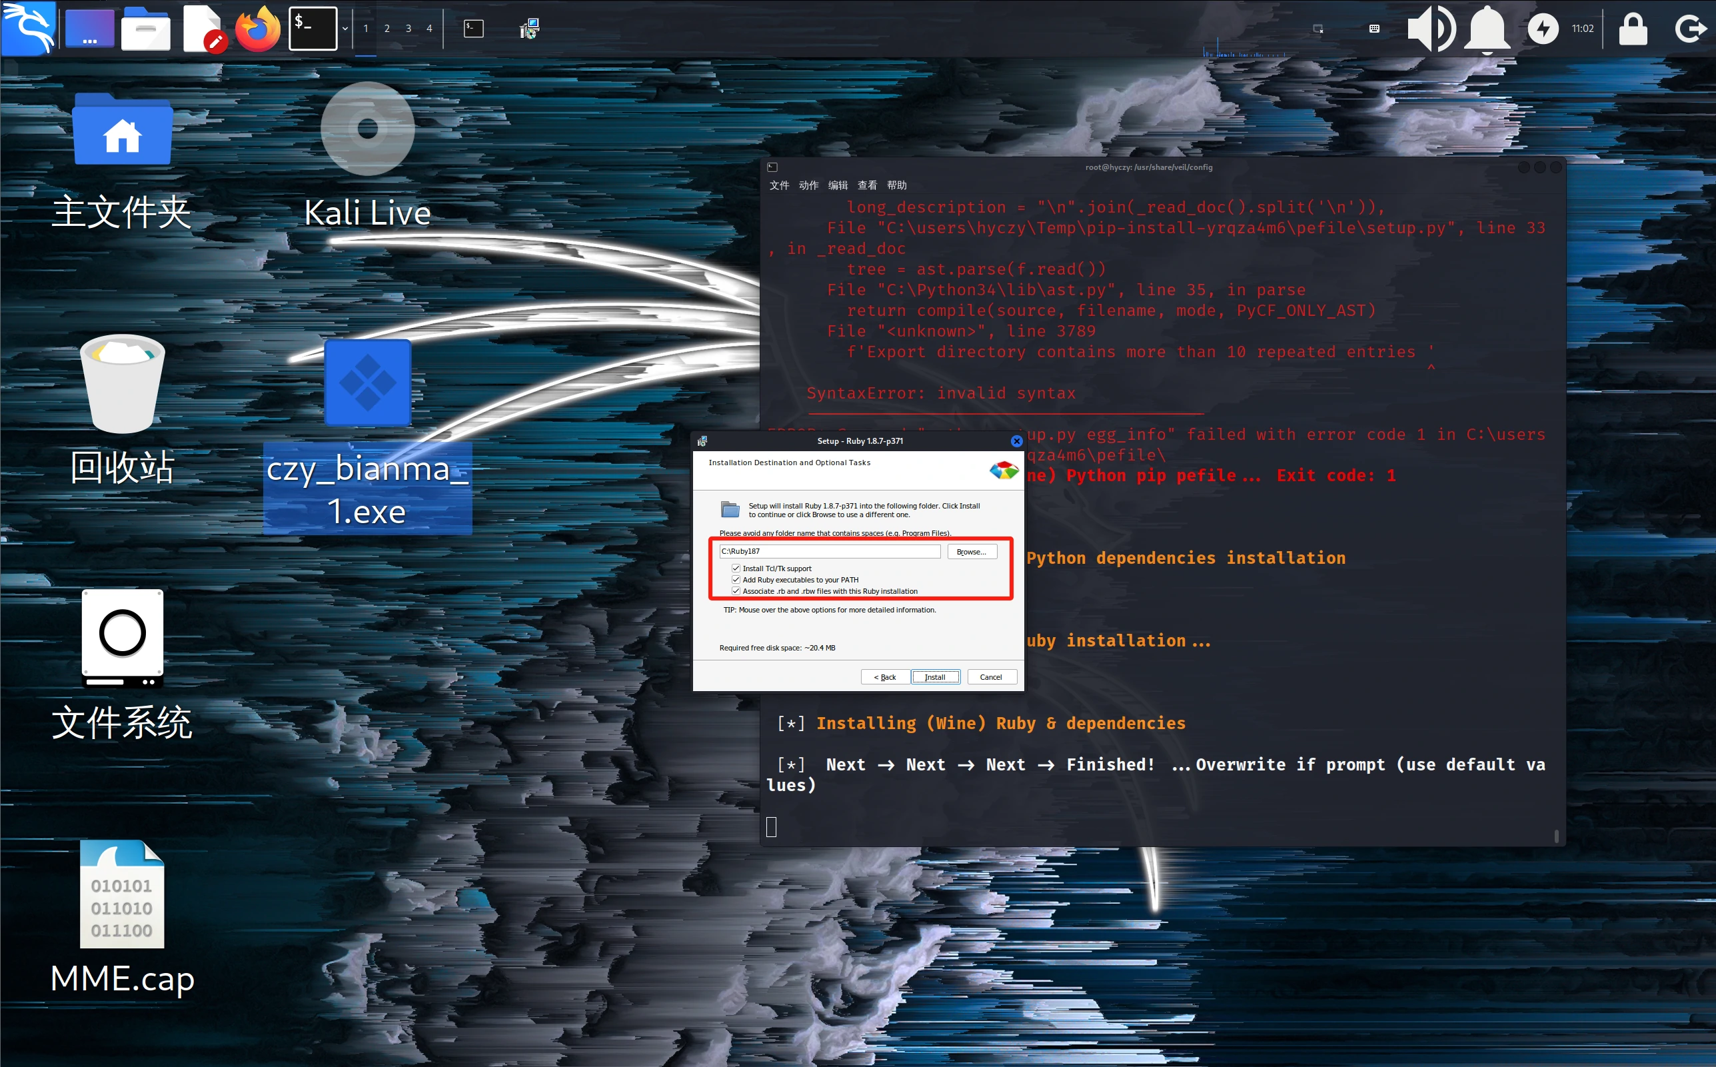Click the < Back button
Screen dimensions: 1716x1067
point(885,676)
